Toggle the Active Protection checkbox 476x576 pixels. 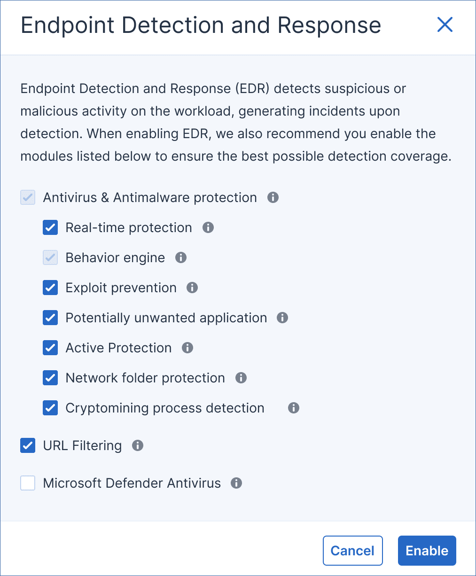click(x=50, y=348)
